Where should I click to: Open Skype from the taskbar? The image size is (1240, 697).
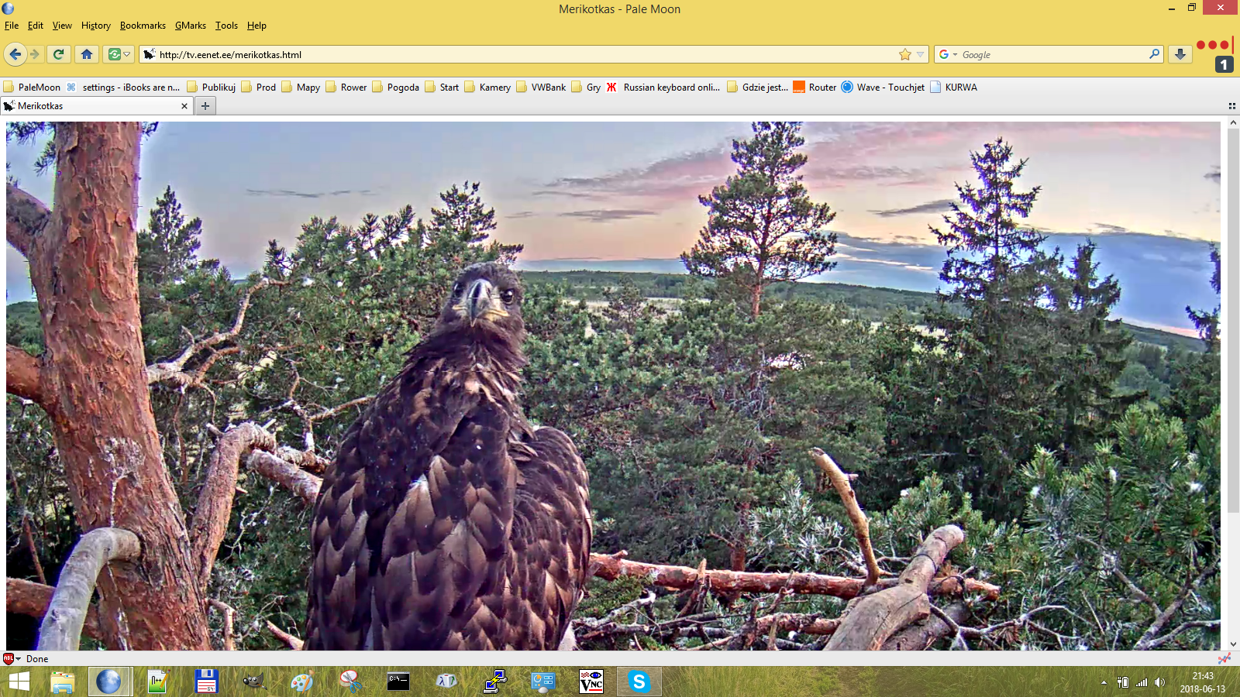(639, 682)
